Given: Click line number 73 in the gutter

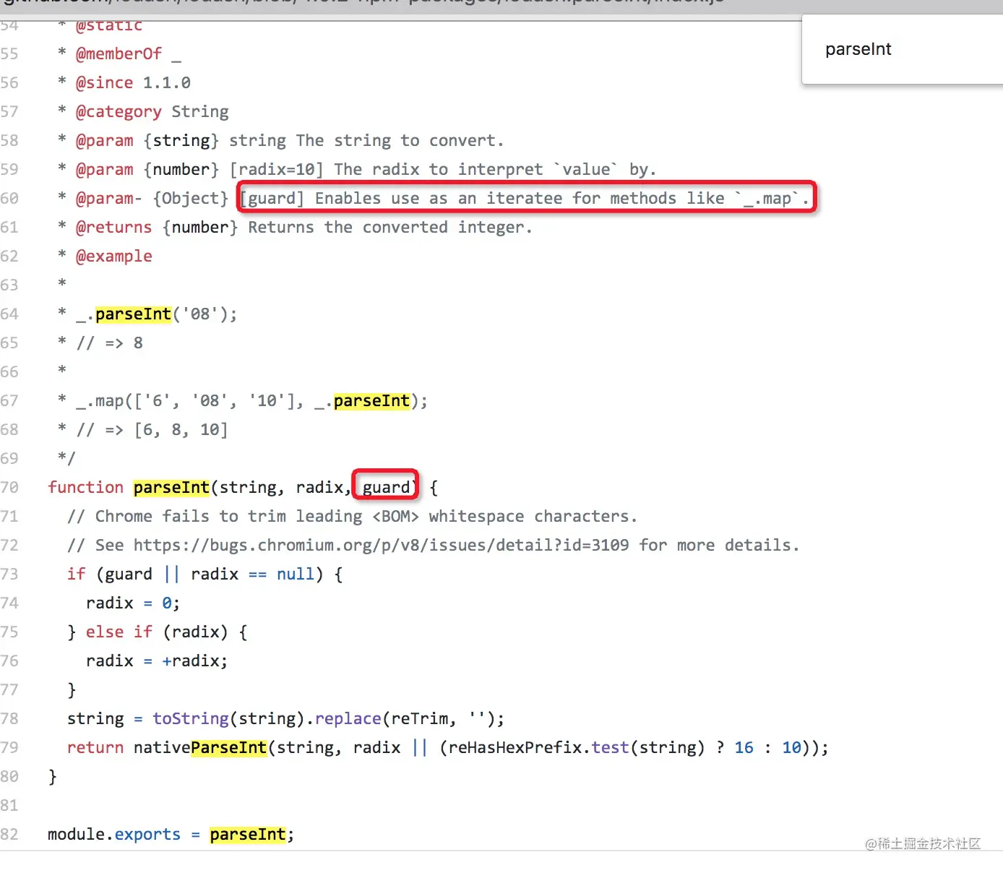Looking at the screenshot, I should point(9,574).
